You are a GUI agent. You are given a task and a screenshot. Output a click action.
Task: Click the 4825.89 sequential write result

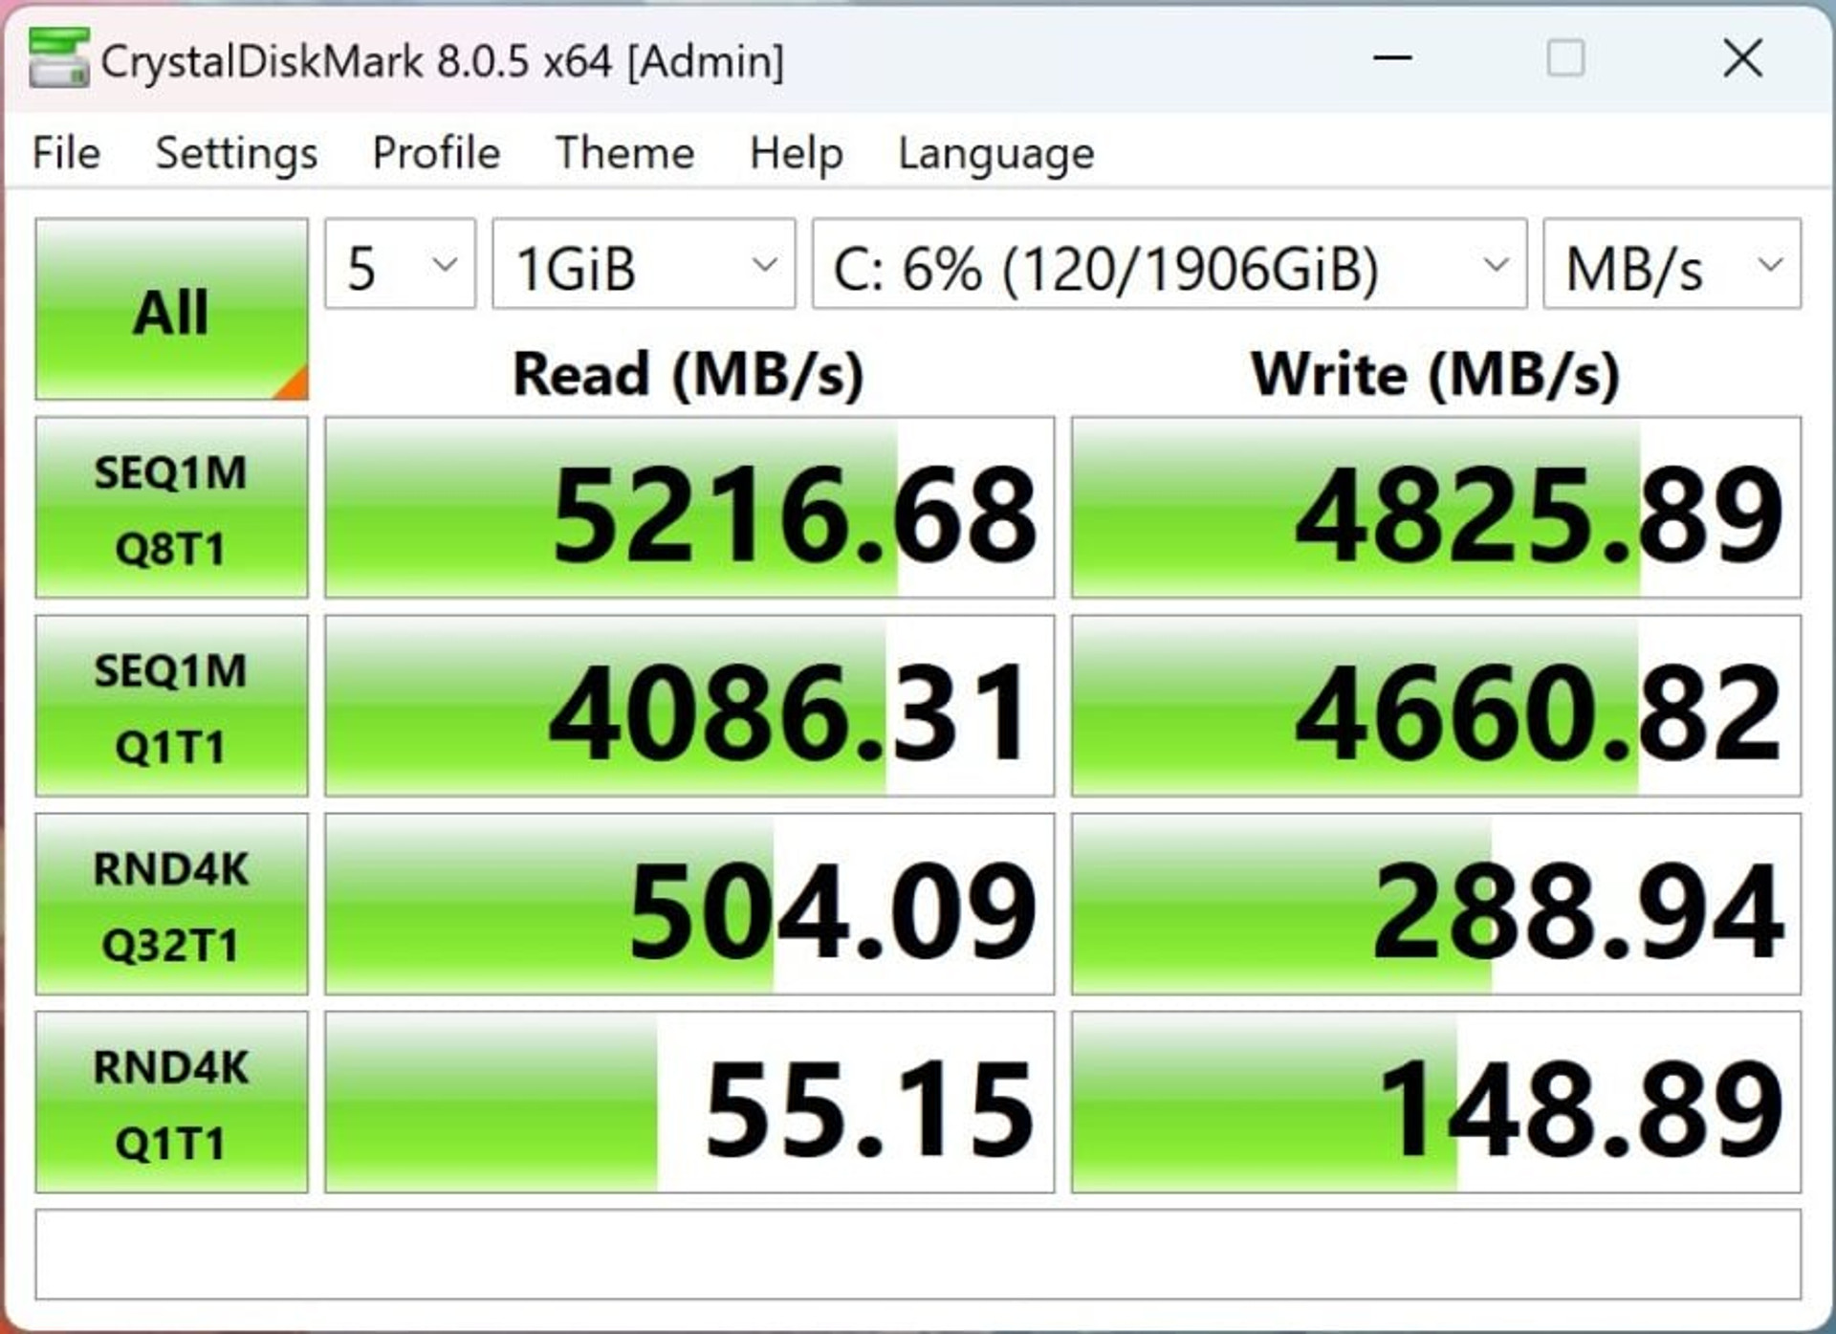pyautogui.click(x=1436, y=508)
